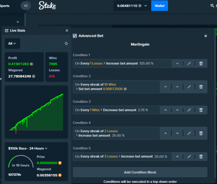217x184 pixels.
Task: Go to the Sports section
Action: (5, 6)
